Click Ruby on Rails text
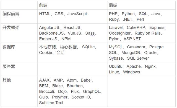 point(148,33)
